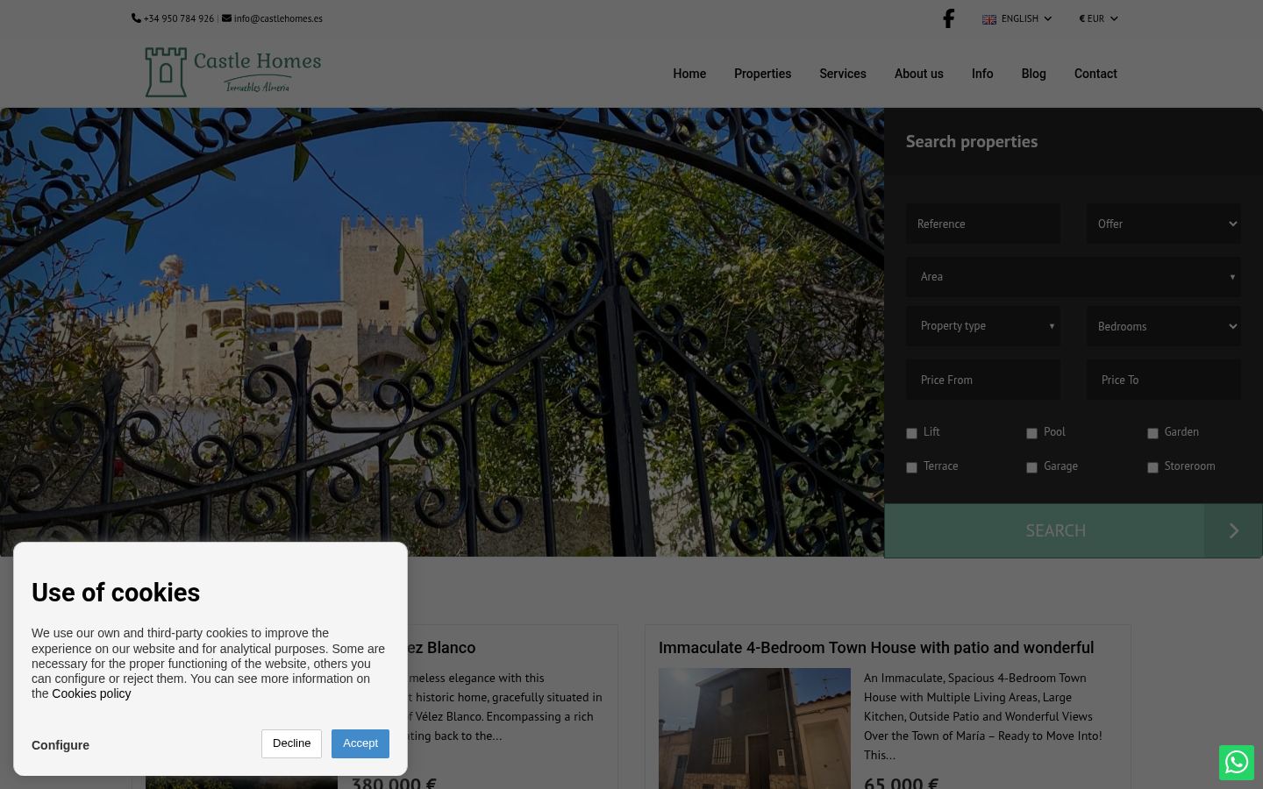
Task: Open the About us menu item
Action: [919, 74]
